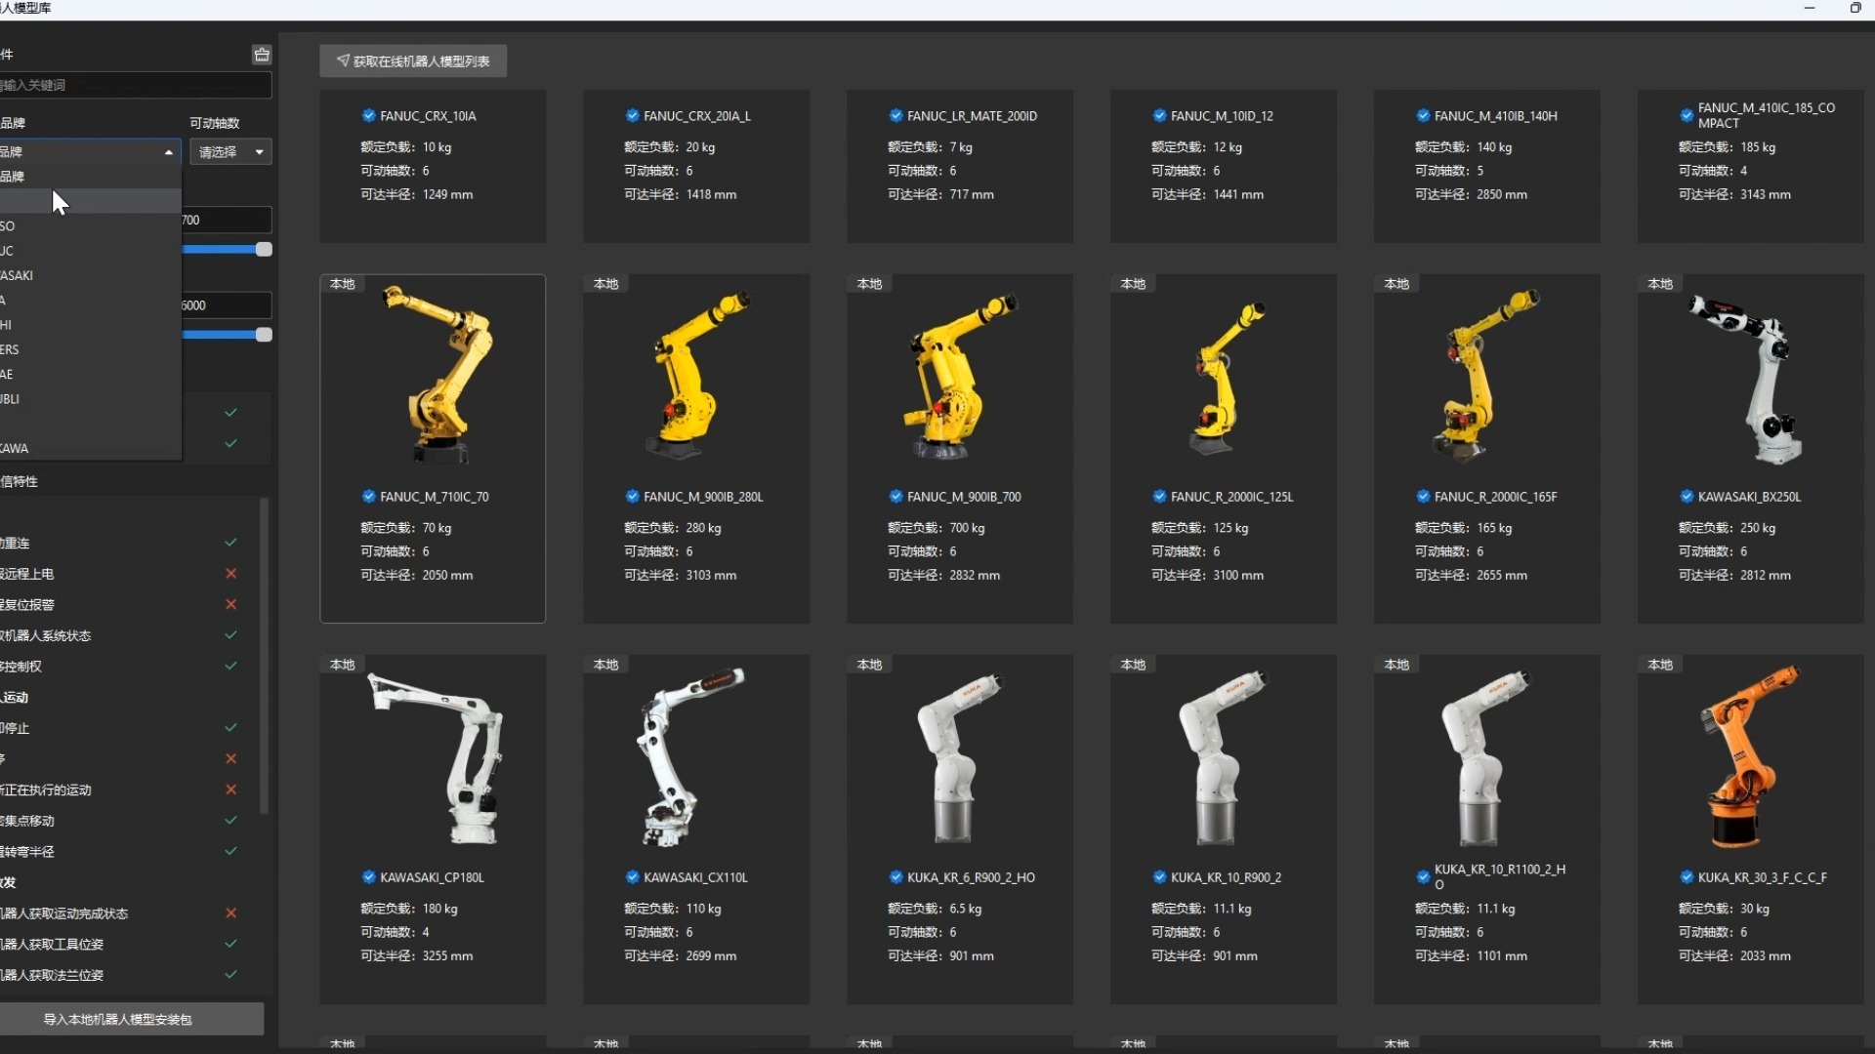Click 本地 tag on KAWASAKI_CP180L card
Screen dimensions: 1875x1054
coord(342,665)
